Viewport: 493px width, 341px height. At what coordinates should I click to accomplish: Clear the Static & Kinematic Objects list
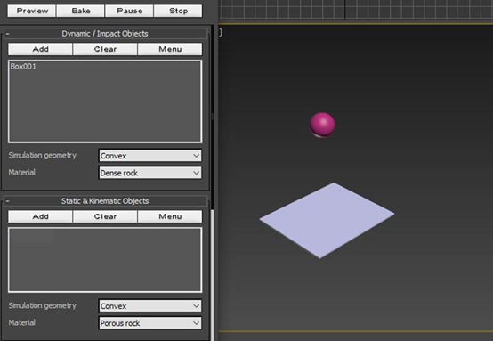pyautogui.click(x=105, y=216)
